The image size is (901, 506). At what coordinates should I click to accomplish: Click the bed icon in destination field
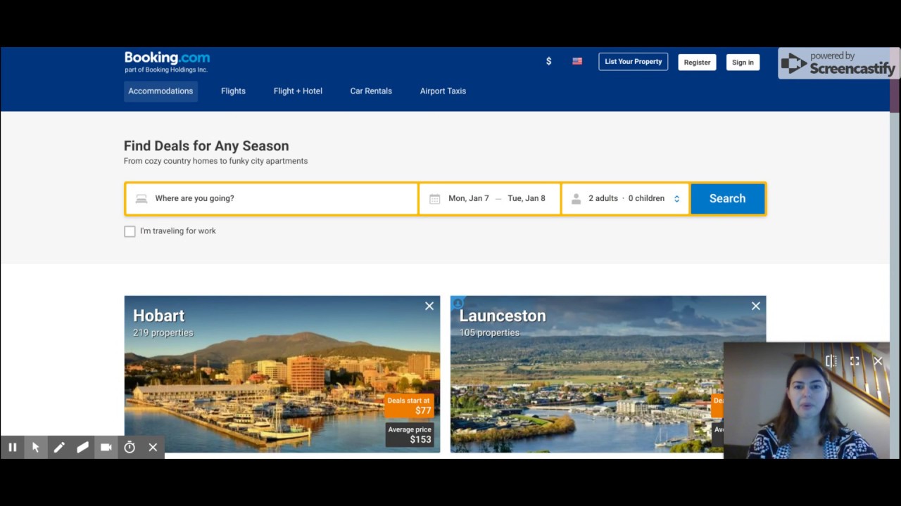tap(141, 199)
